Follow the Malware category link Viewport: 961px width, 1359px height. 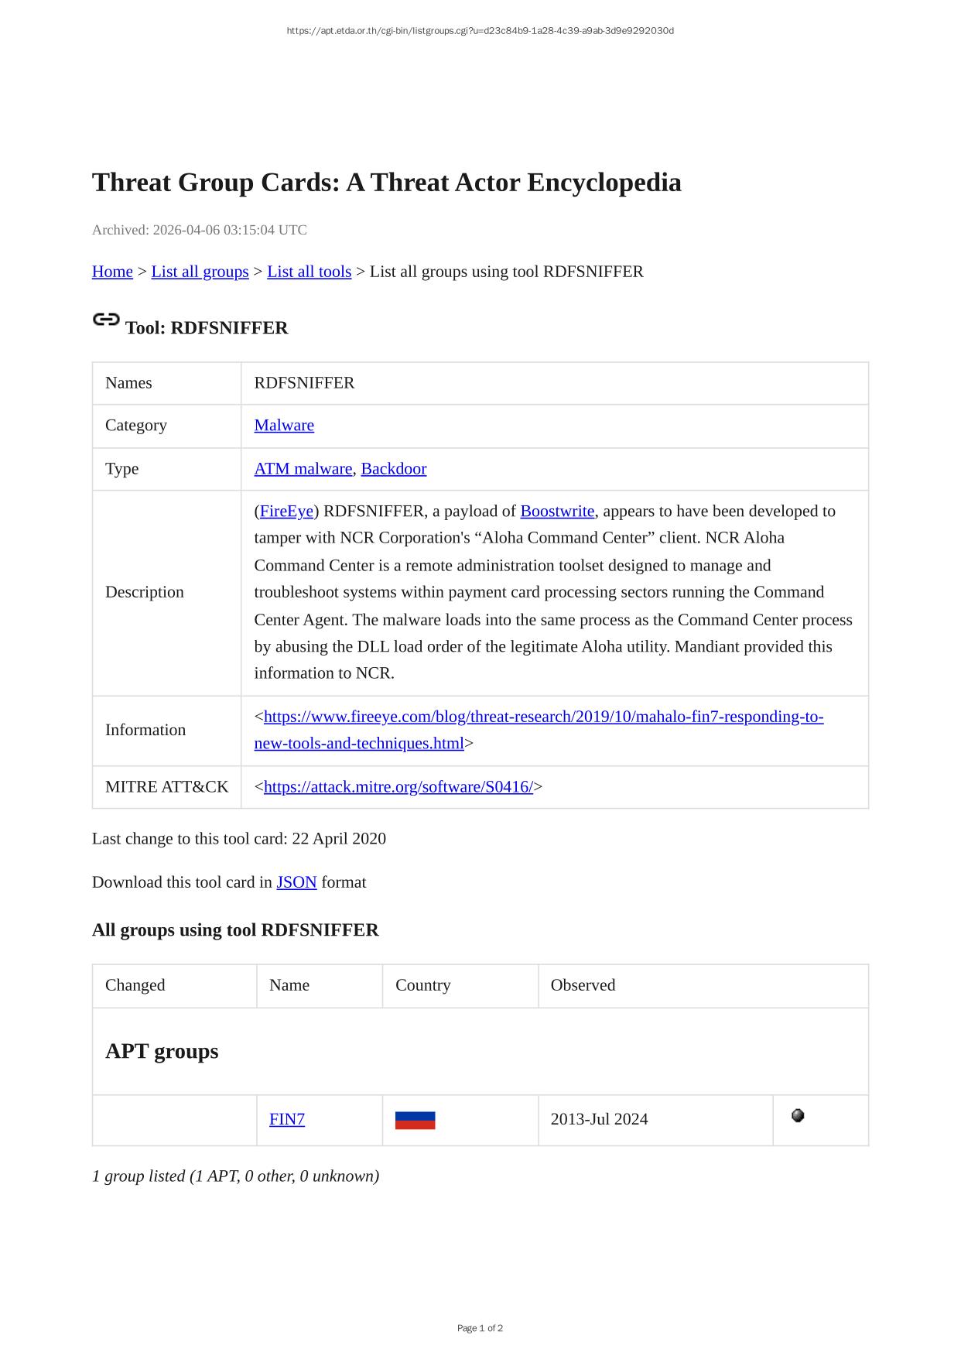pyautogui.click(x=284, y=426)
